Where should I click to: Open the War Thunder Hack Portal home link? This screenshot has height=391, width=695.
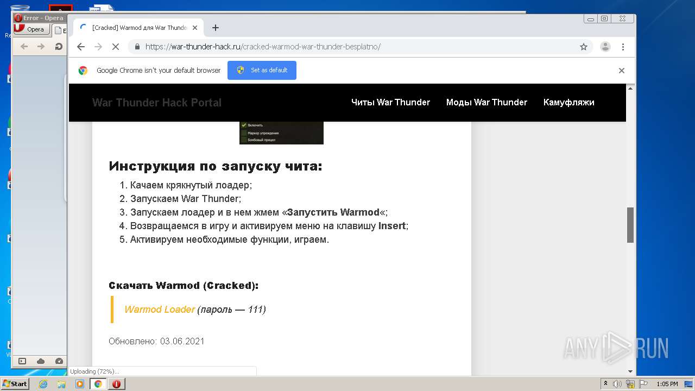(x=157, y=103)
